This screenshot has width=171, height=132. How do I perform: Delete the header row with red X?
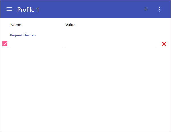pyautogui.click(x=164, y=44)
